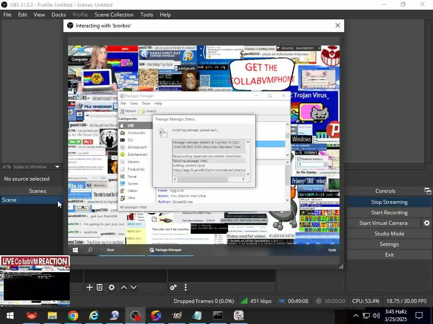Viewport: 433px width, 324px height.
Task: Click the OBS icon in the taskbar
Action: (x=135, y=316)
